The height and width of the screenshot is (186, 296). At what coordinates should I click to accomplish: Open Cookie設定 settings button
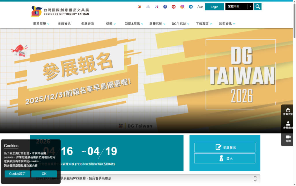tap(17, 174)
